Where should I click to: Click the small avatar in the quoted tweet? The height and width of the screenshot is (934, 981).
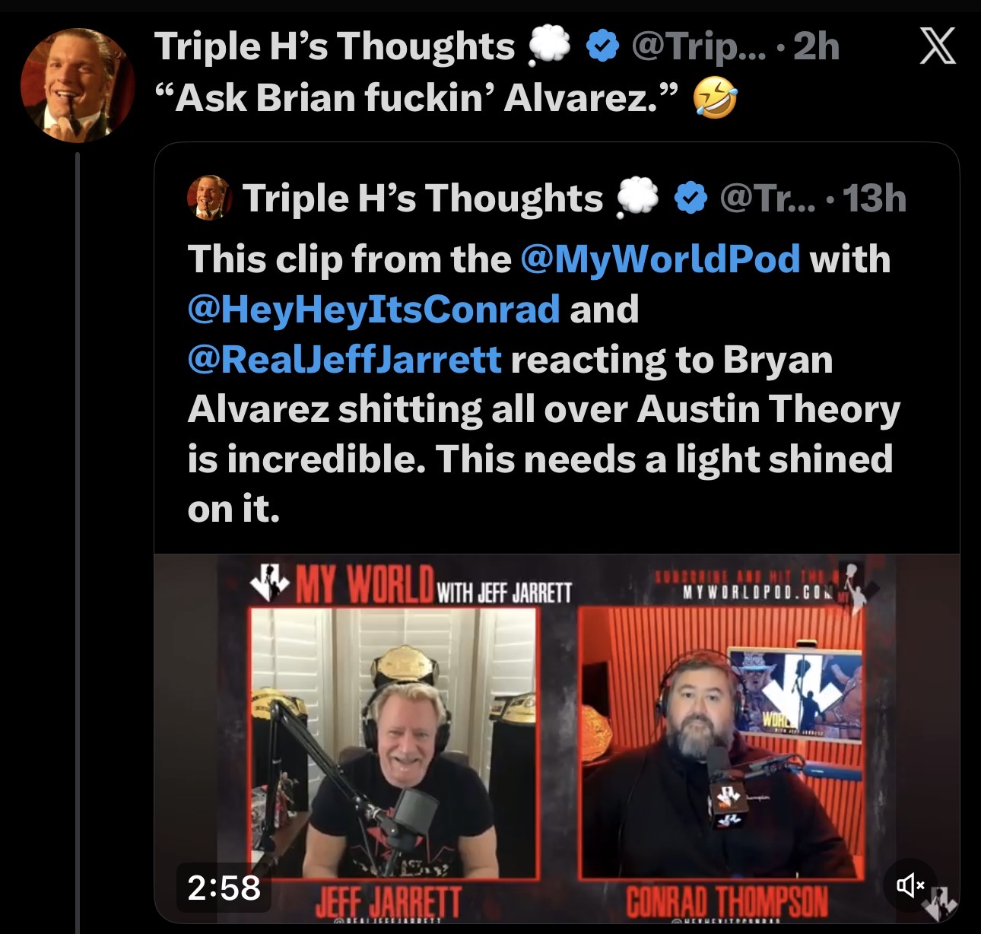point(209,198)
